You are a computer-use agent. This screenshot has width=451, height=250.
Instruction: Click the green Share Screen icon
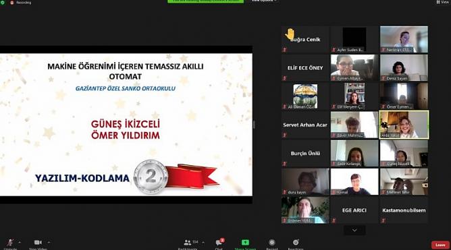tap(245, 243)
